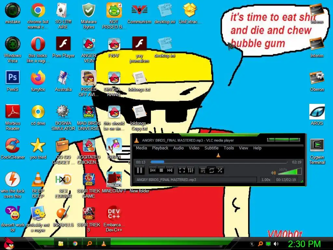333x250 pixels.
Task: Open the Video menu in VLC
Action: click(x=194, y=148)
